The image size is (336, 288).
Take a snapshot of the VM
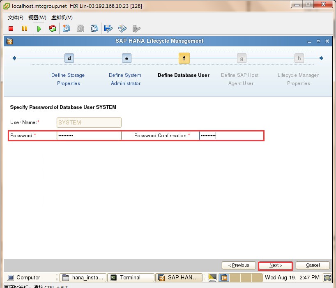(66, 28)
